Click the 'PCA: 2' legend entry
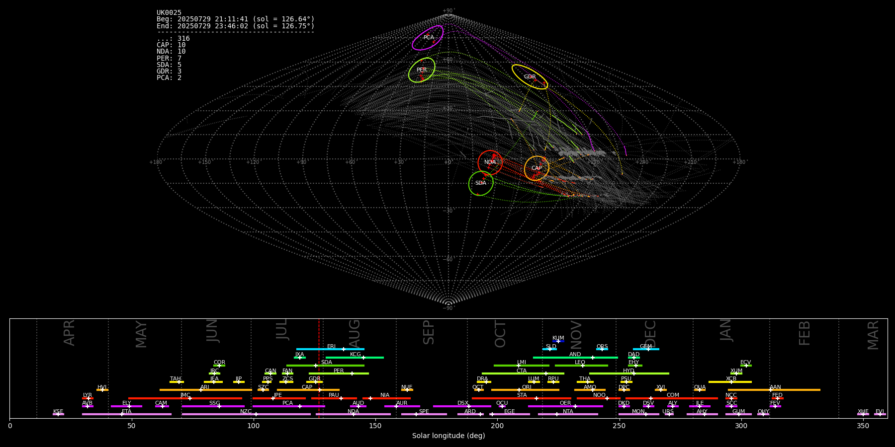This screenshot has width=895, height=447. tap(169, 78)
